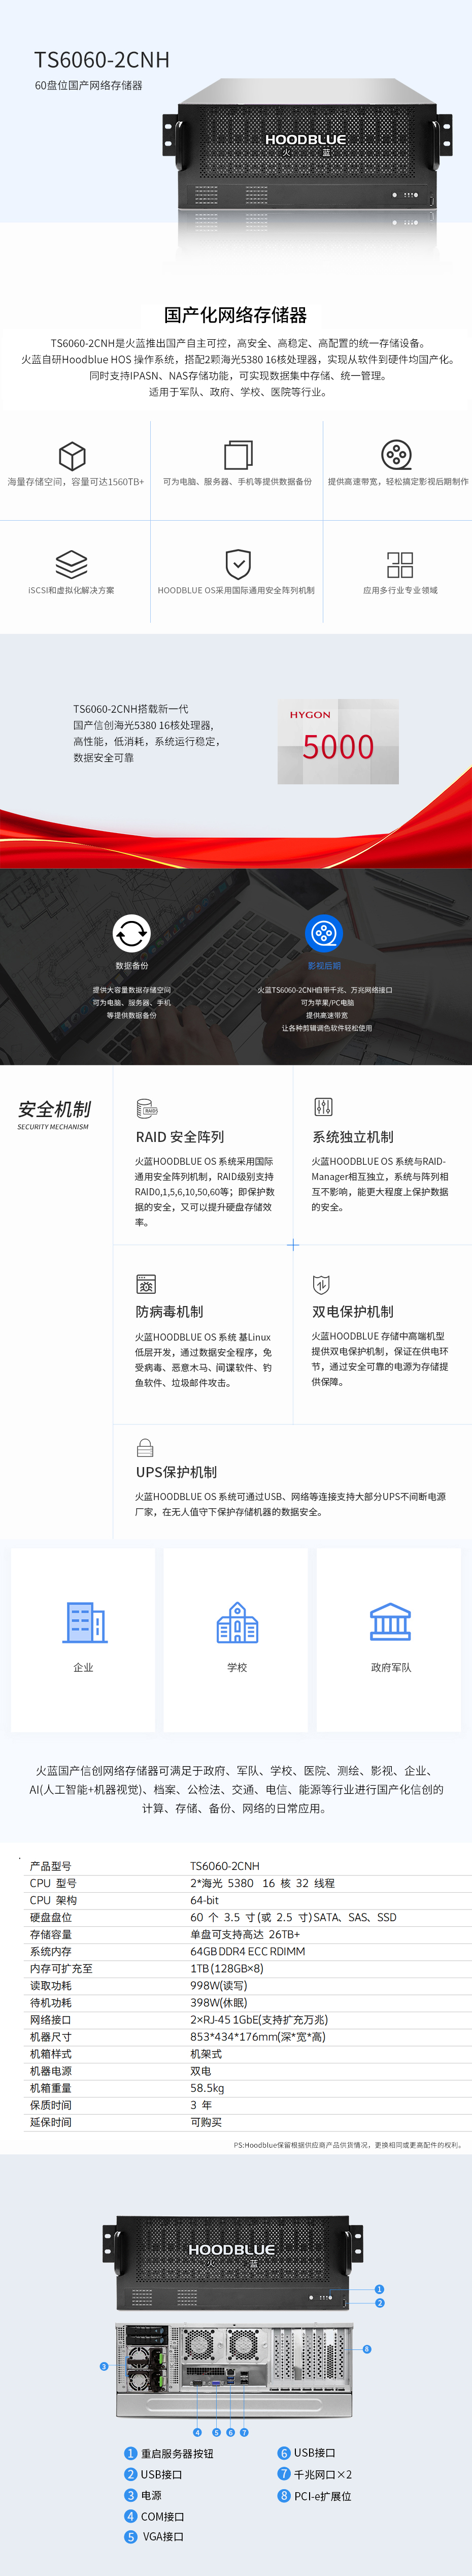Click legend item 5 VGA接口
The height and width of the screenshot is (2576, 472).
[154, 2536]
